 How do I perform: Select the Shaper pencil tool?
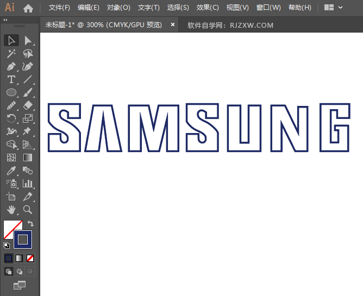11,105
